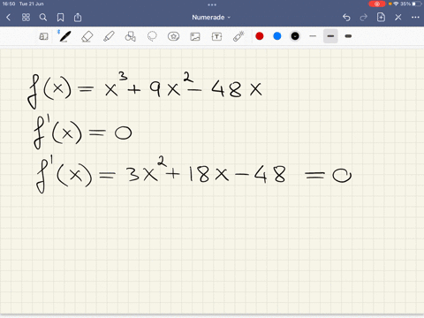Tap the screen recording indicator

coord(377,4)
